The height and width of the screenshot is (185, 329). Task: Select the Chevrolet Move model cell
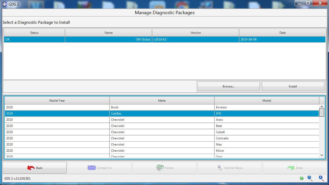coord(267,151)
